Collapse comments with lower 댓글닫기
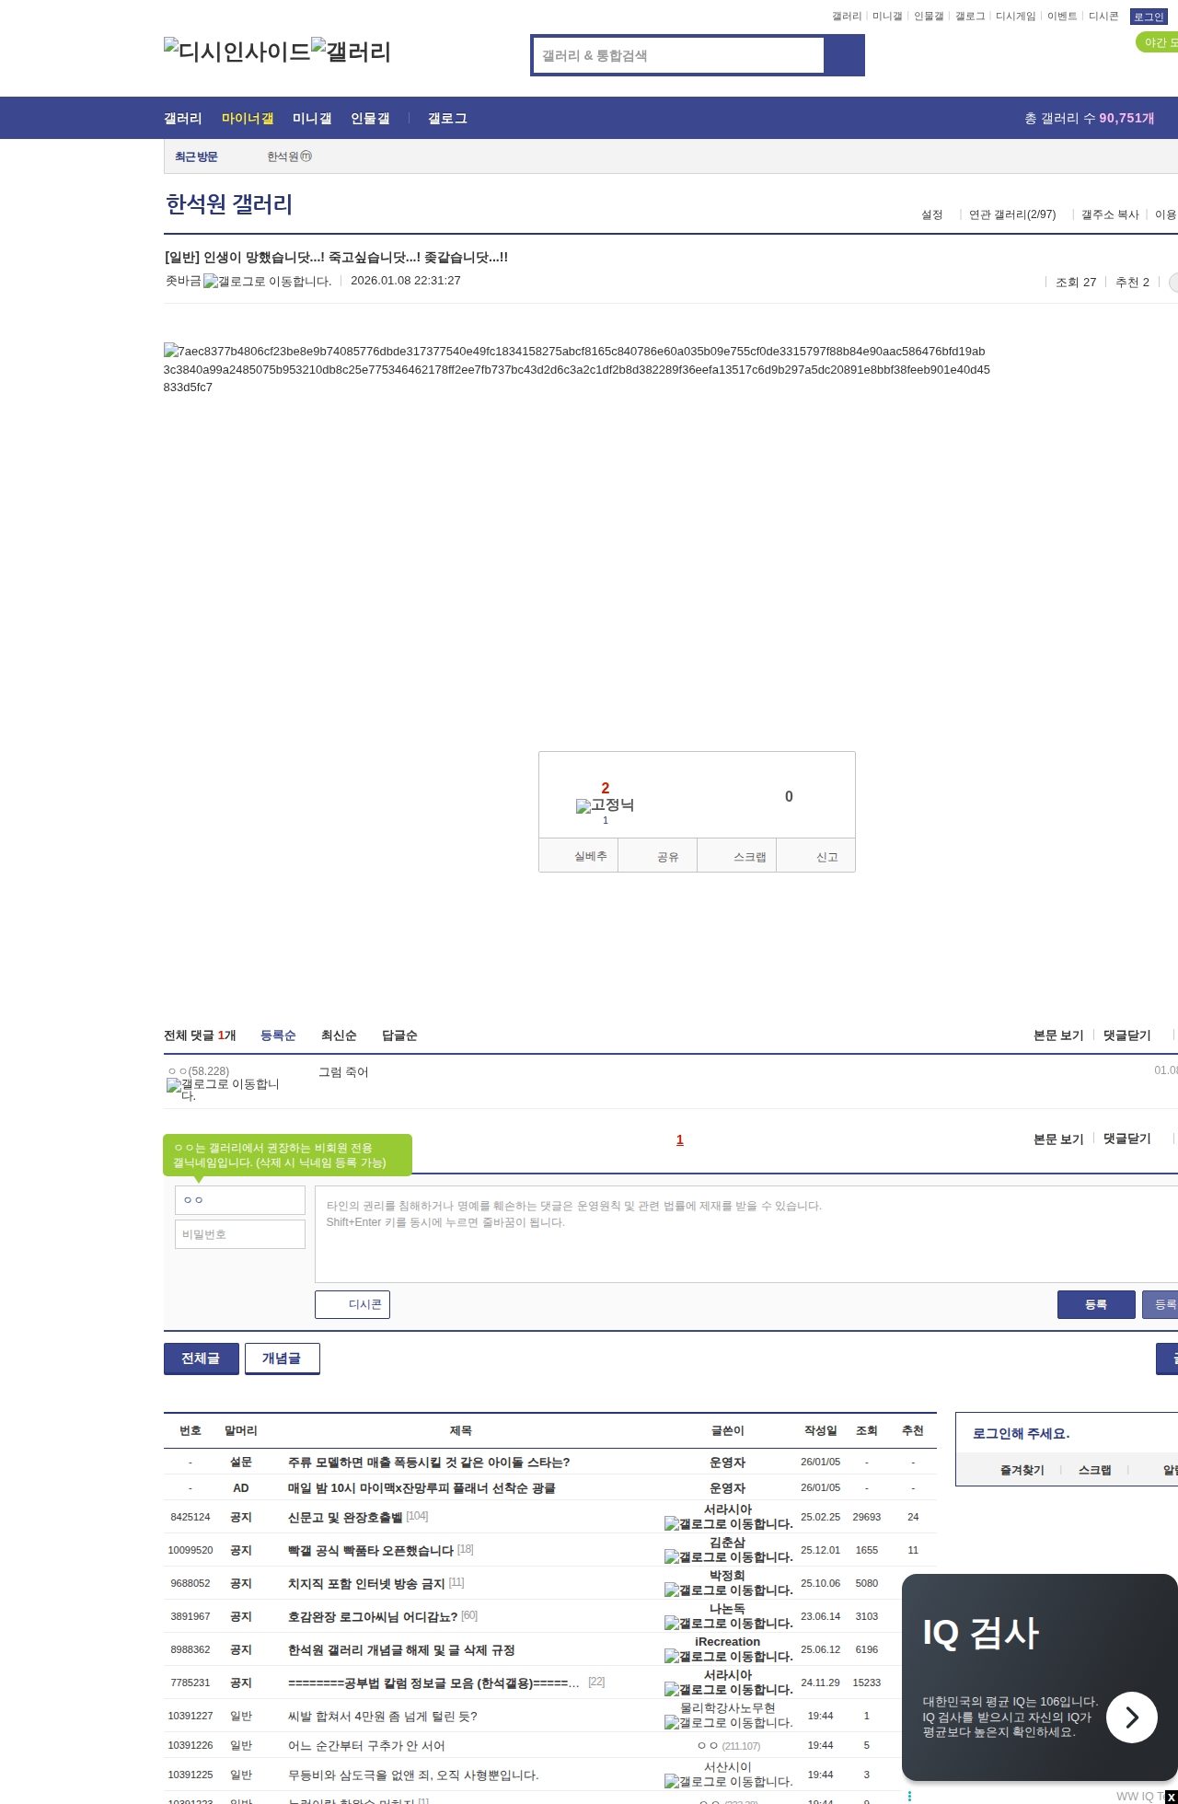Screen dimensions: 1178x1804 click(x=1127, y=1139)
